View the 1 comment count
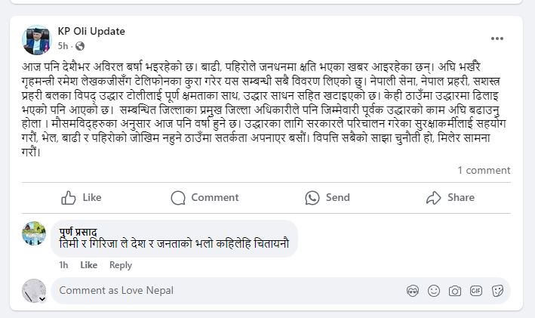The width and height of the screenshot is (535, 318). point(483,171)
